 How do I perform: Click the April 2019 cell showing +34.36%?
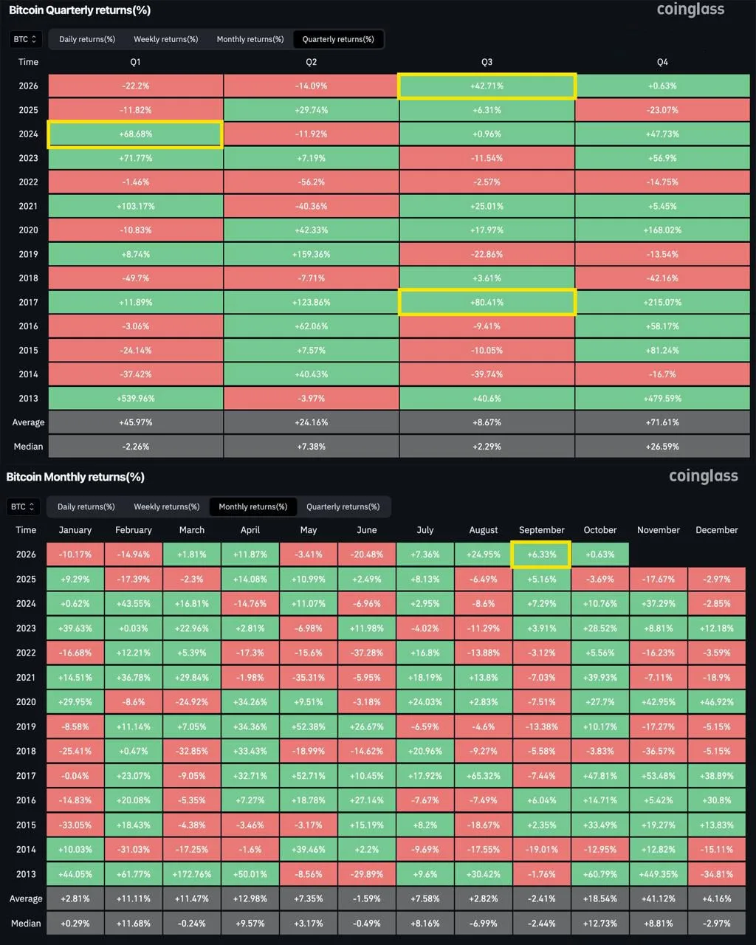250,726
